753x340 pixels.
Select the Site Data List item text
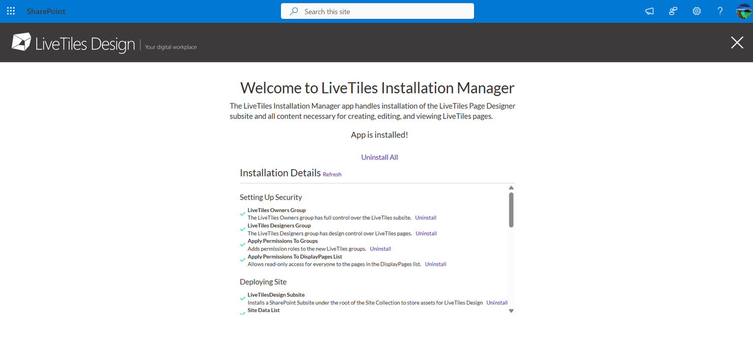point(264,310)
